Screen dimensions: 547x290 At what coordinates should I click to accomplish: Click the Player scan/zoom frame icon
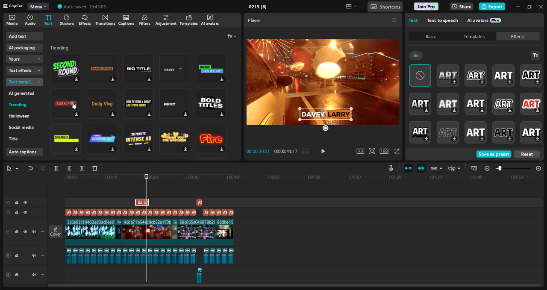372,151
